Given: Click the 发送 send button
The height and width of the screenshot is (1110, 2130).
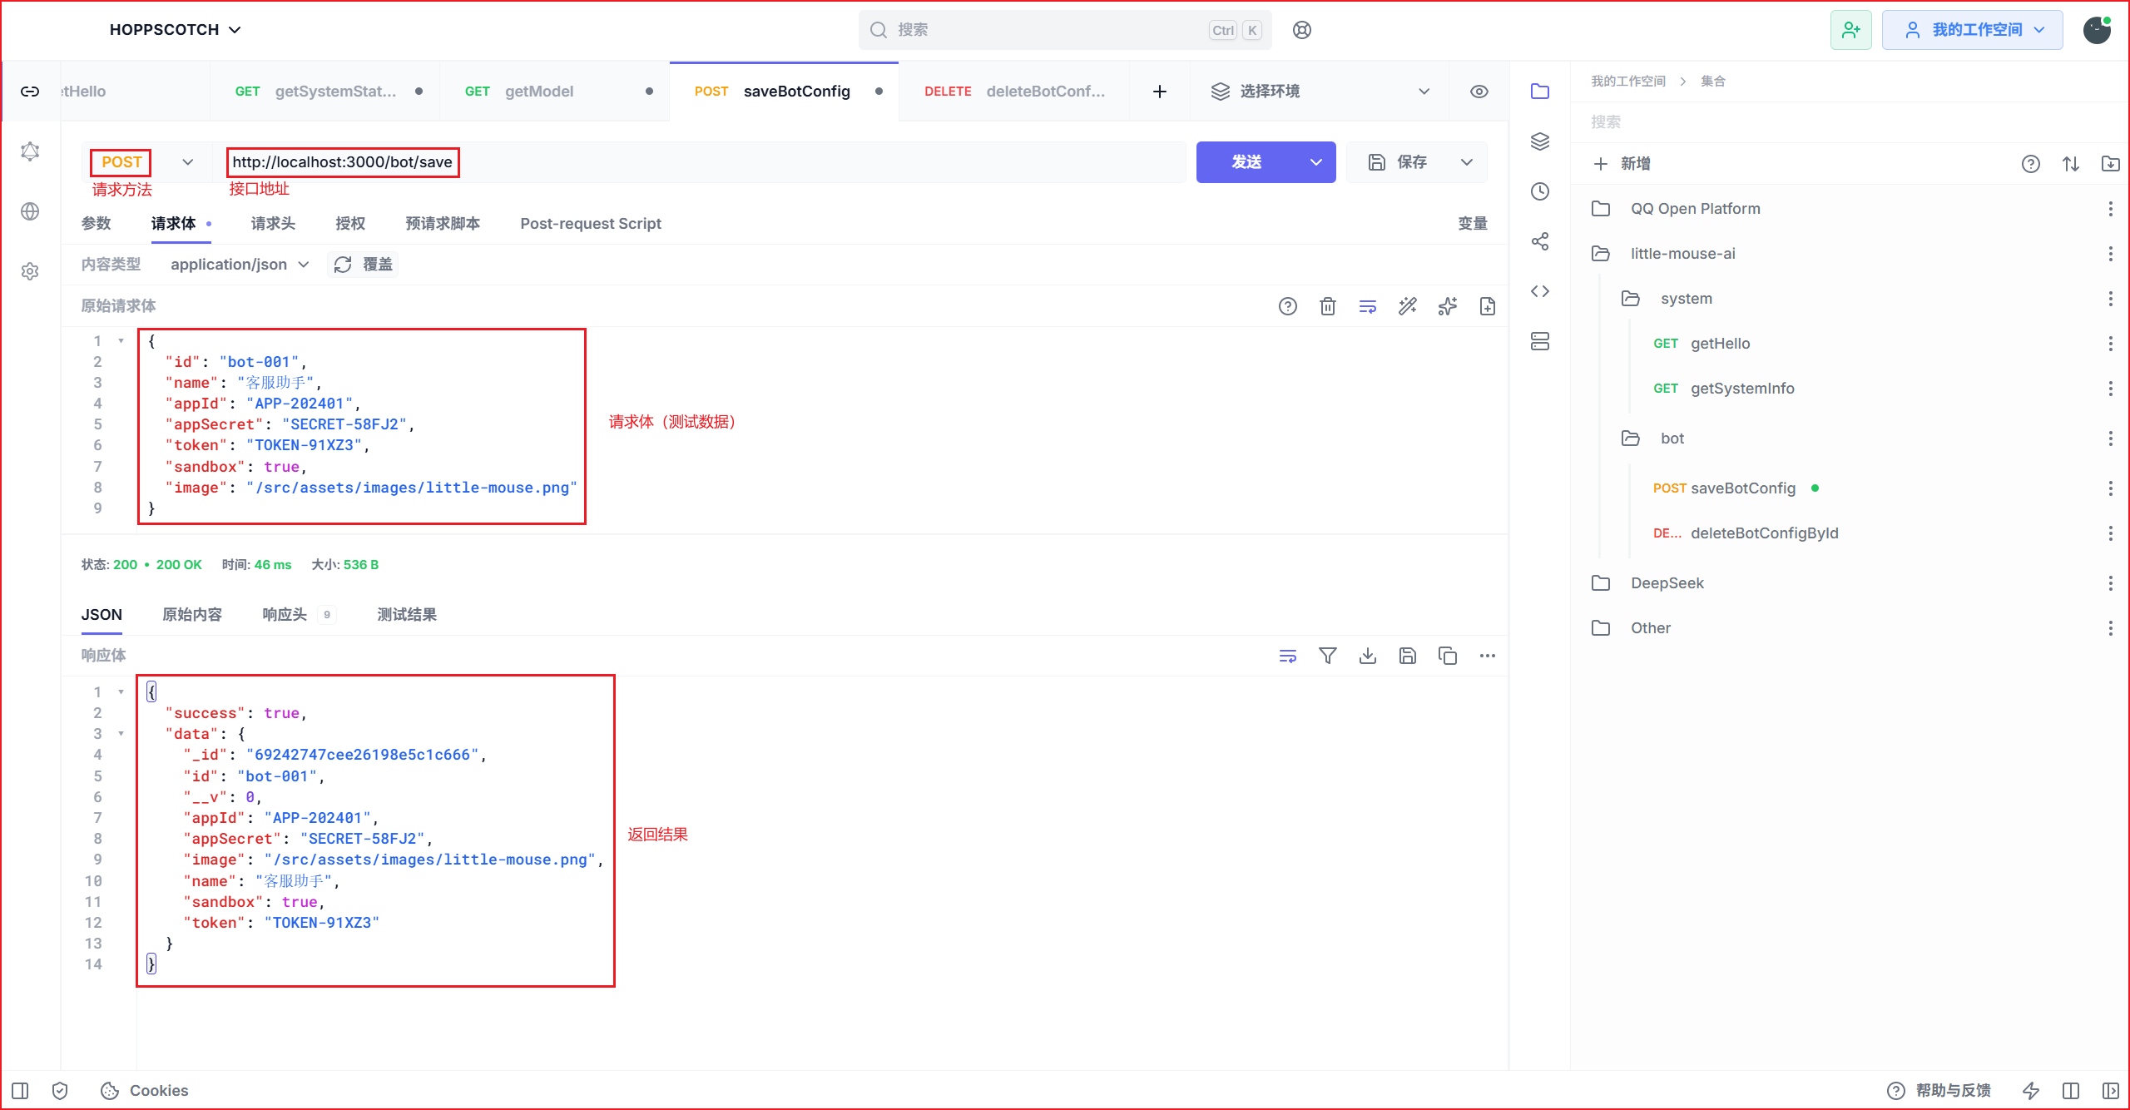Looking at the screenshot, I should pos(1246,162).
